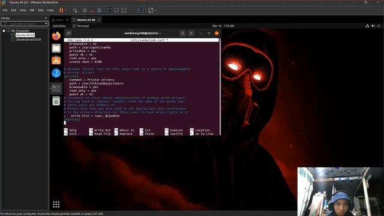Close the Library panel
The width and height of the screenshot is (384, 216).
46,18
